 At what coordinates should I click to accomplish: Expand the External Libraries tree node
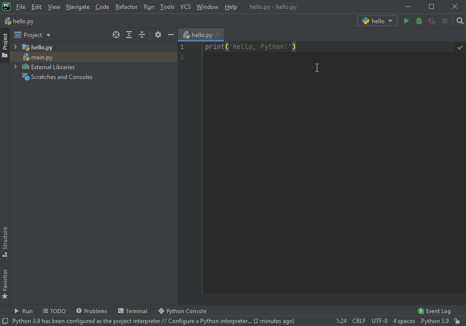click(15, 67)
